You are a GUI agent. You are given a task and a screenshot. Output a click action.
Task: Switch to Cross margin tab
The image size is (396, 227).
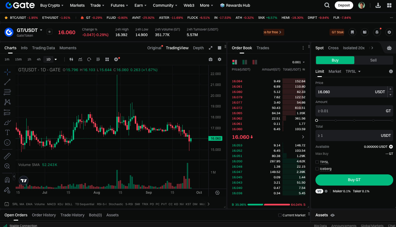click(333, 48)
